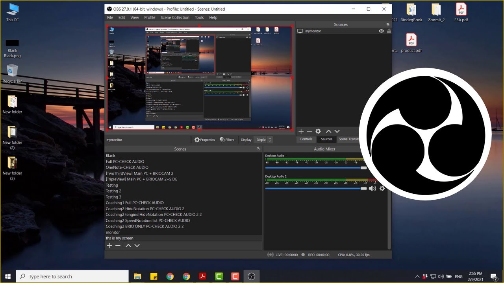
Task: Open the Tools menu
Action: [199, 17]
